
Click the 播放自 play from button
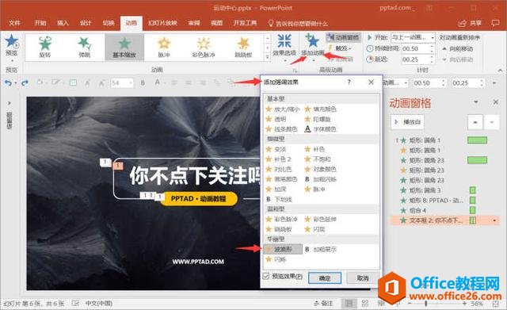point(408,122)
